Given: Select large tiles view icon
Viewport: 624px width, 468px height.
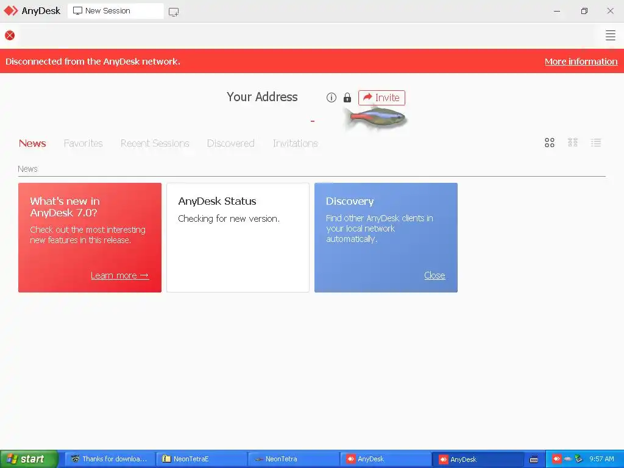Looking at the screenshot, I should coord(549,143).
